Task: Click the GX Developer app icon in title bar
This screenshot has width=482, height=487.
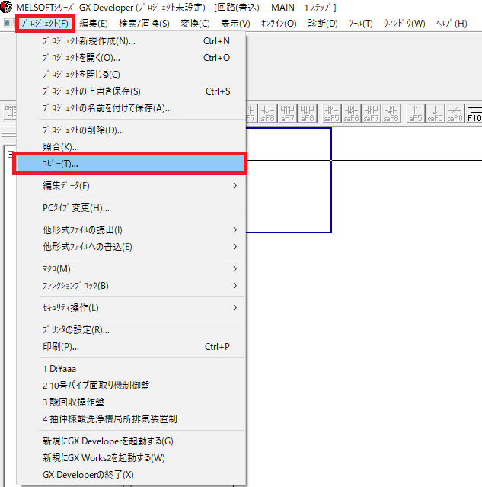Action: tap(6, 7)
